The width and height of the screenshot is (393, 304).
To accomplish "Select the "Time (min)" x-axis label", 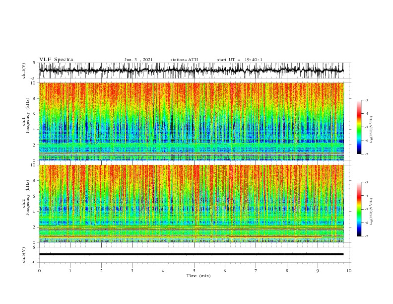I will 198,276.
